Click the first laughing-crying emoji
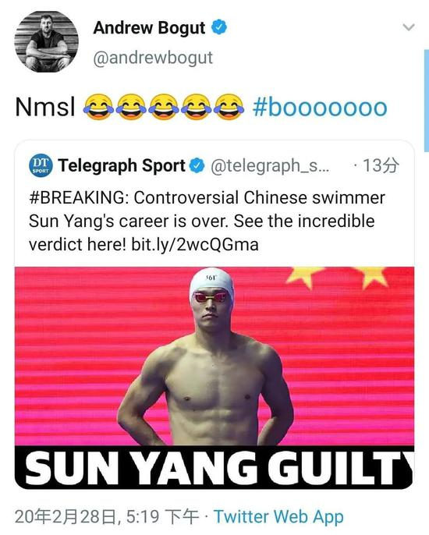This screenshot has height=535, width=429. point(98,107)
